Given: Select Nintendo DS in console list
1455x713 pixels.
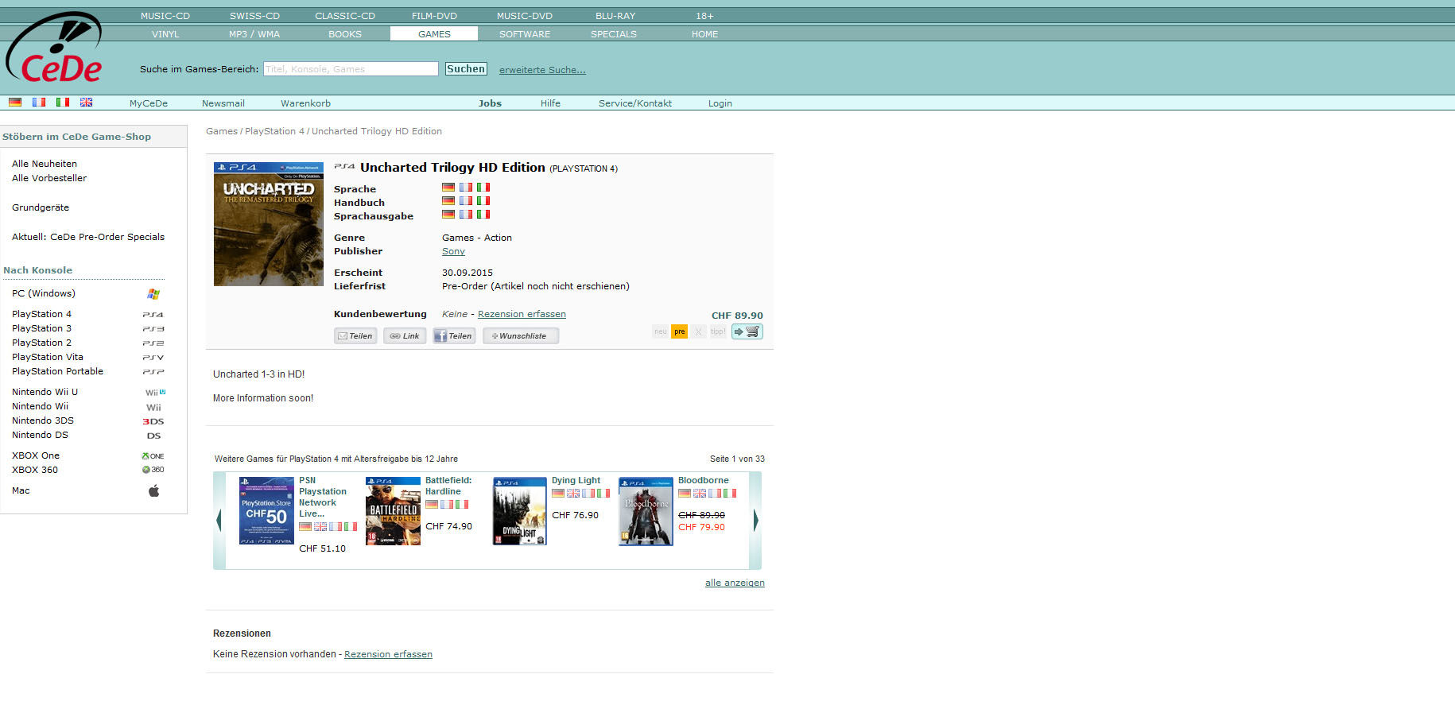Looking at the screenshot, I should [x=40, y=435].
